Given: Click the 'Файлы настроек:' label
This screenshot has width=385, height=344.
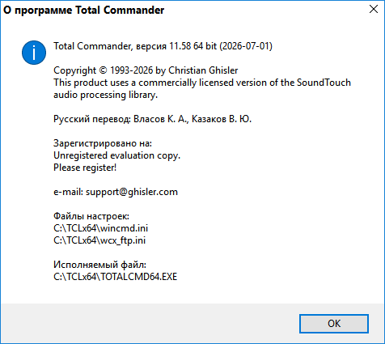Looking at the screenshot, I should coord(91,216).
